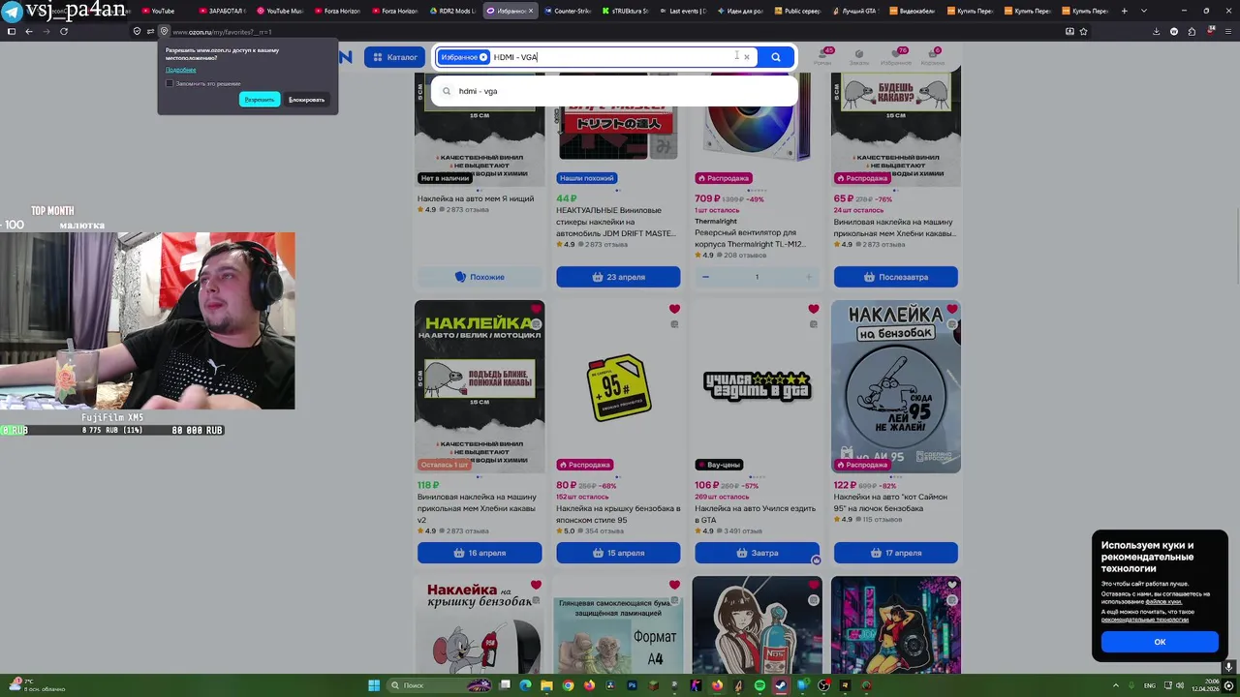The width and height of the screenshot is (1240, 697).
Task: Open 'Наклейка на авто мем Я нищий' title
Action: coord(476,198)
